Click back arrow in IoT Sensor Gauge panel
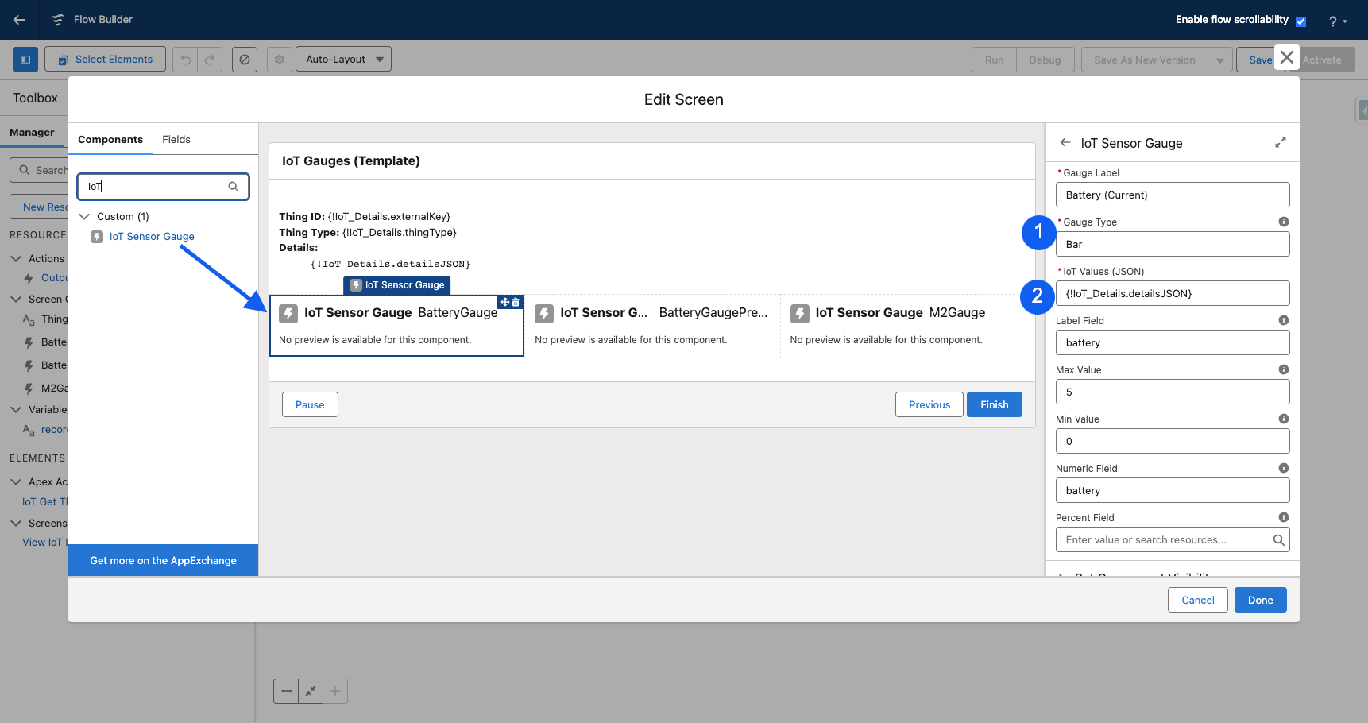 coord(1065,143)
